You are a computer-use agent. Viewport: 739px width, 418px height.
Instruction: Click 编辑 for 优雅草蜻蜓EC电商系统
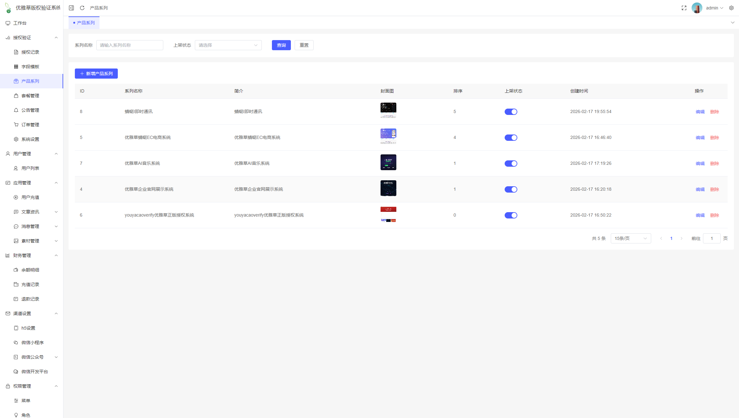(x=700, y=138)
